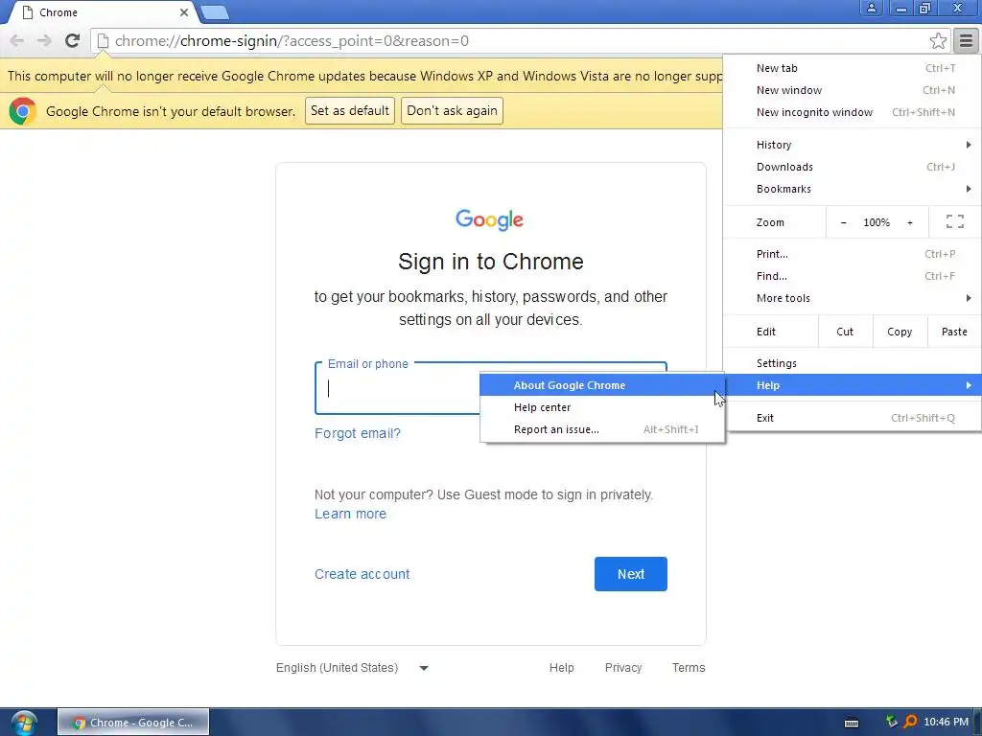Open Downloads from the menu
The image size is (982, 736).
pyautogui.click(x=852, y=167)
